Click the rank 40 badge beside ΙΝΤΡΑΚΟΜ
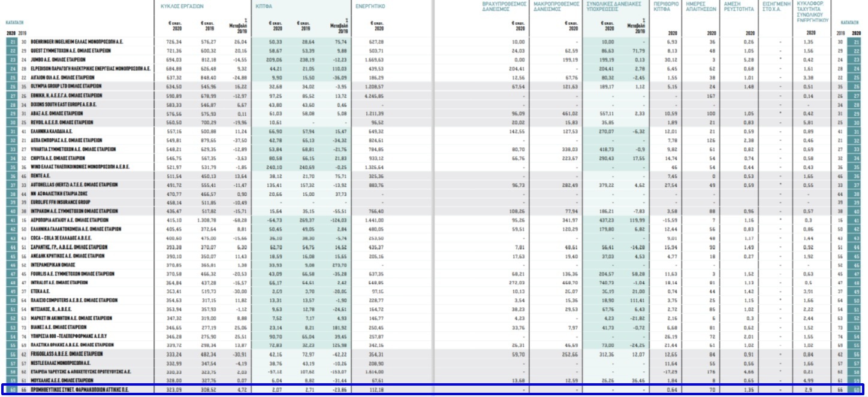Image resolution: width=868 pixels, height=397 pixels. pyautogui.click(x=11, y=212)
